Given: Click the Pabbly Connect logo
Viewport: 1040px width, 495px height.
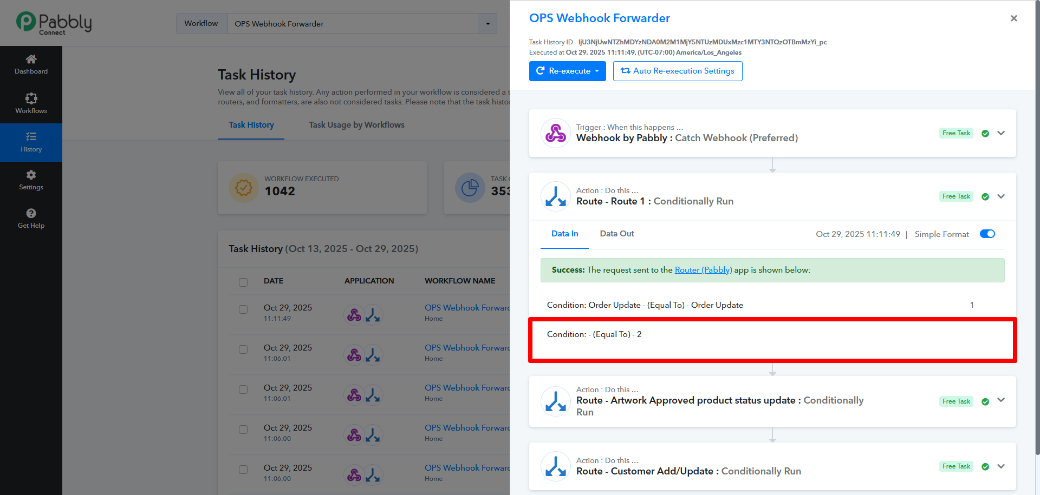Looking at the screenshot, I should click(54, 23).
